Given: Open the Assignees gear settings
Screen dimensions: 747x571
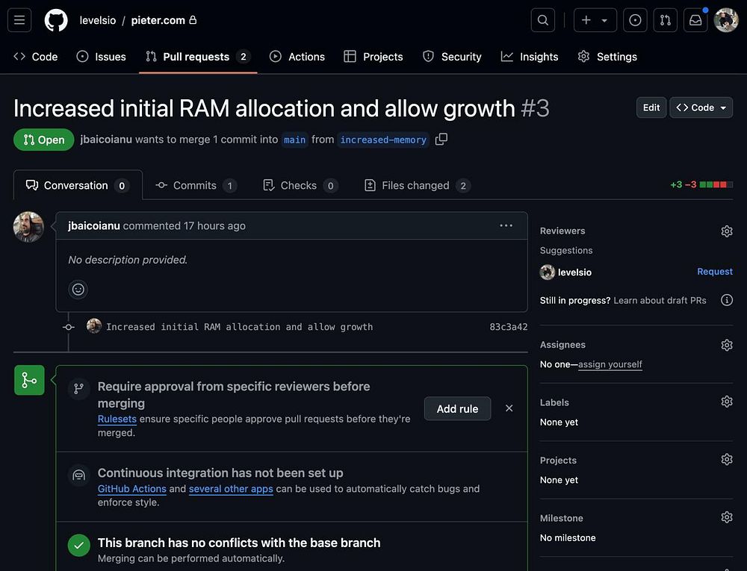Looking at the screenshot, I should tap(727, 345).
